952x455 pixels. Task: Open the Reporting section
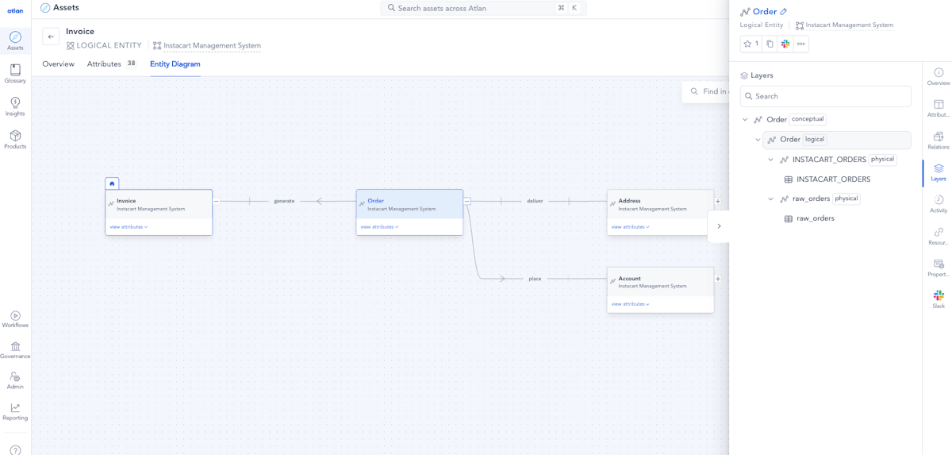15,411
